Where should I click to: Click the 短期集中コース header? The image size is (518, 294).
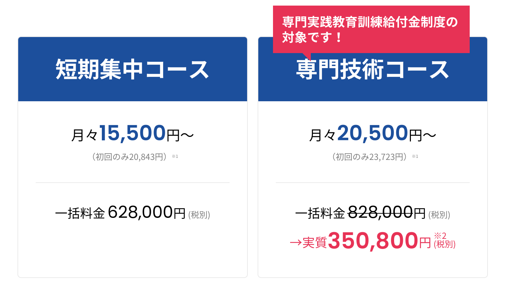(x=133, y=69)
